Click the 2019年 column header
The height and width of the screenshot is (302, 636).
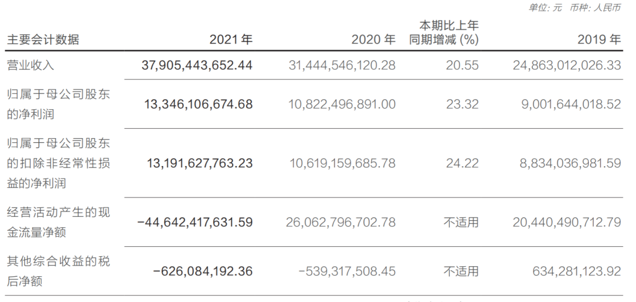[x=599, y=40]
